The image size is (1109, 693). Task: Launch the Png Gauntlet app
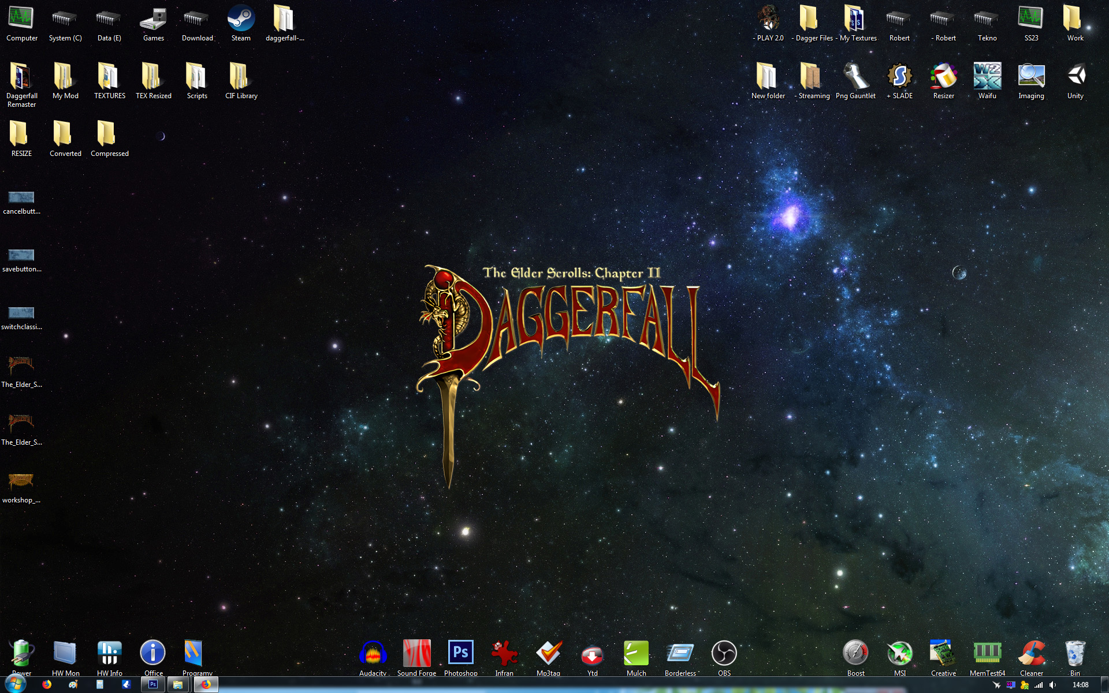856,82
